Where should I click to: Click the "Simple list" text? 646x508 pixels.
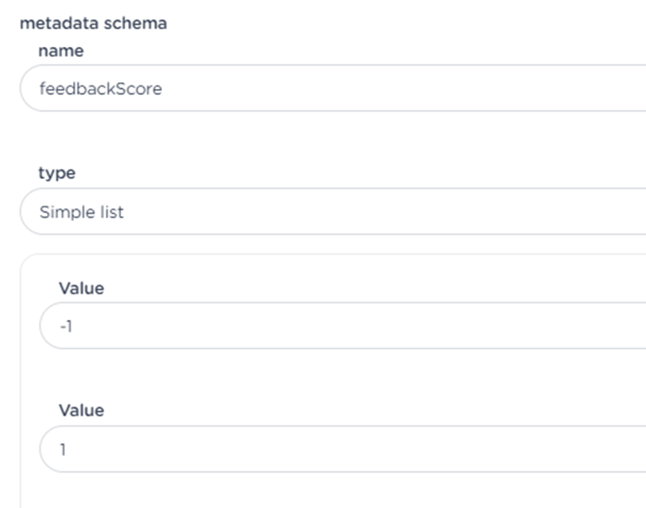click(81, 212)
